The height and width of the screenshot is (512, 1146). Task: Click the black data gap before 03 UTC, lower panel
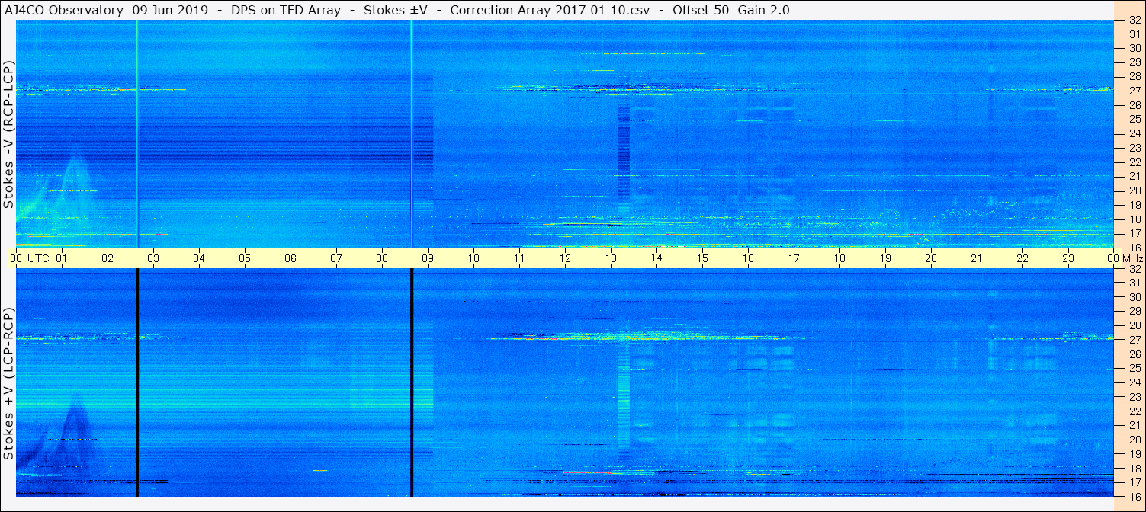point(137,382)
